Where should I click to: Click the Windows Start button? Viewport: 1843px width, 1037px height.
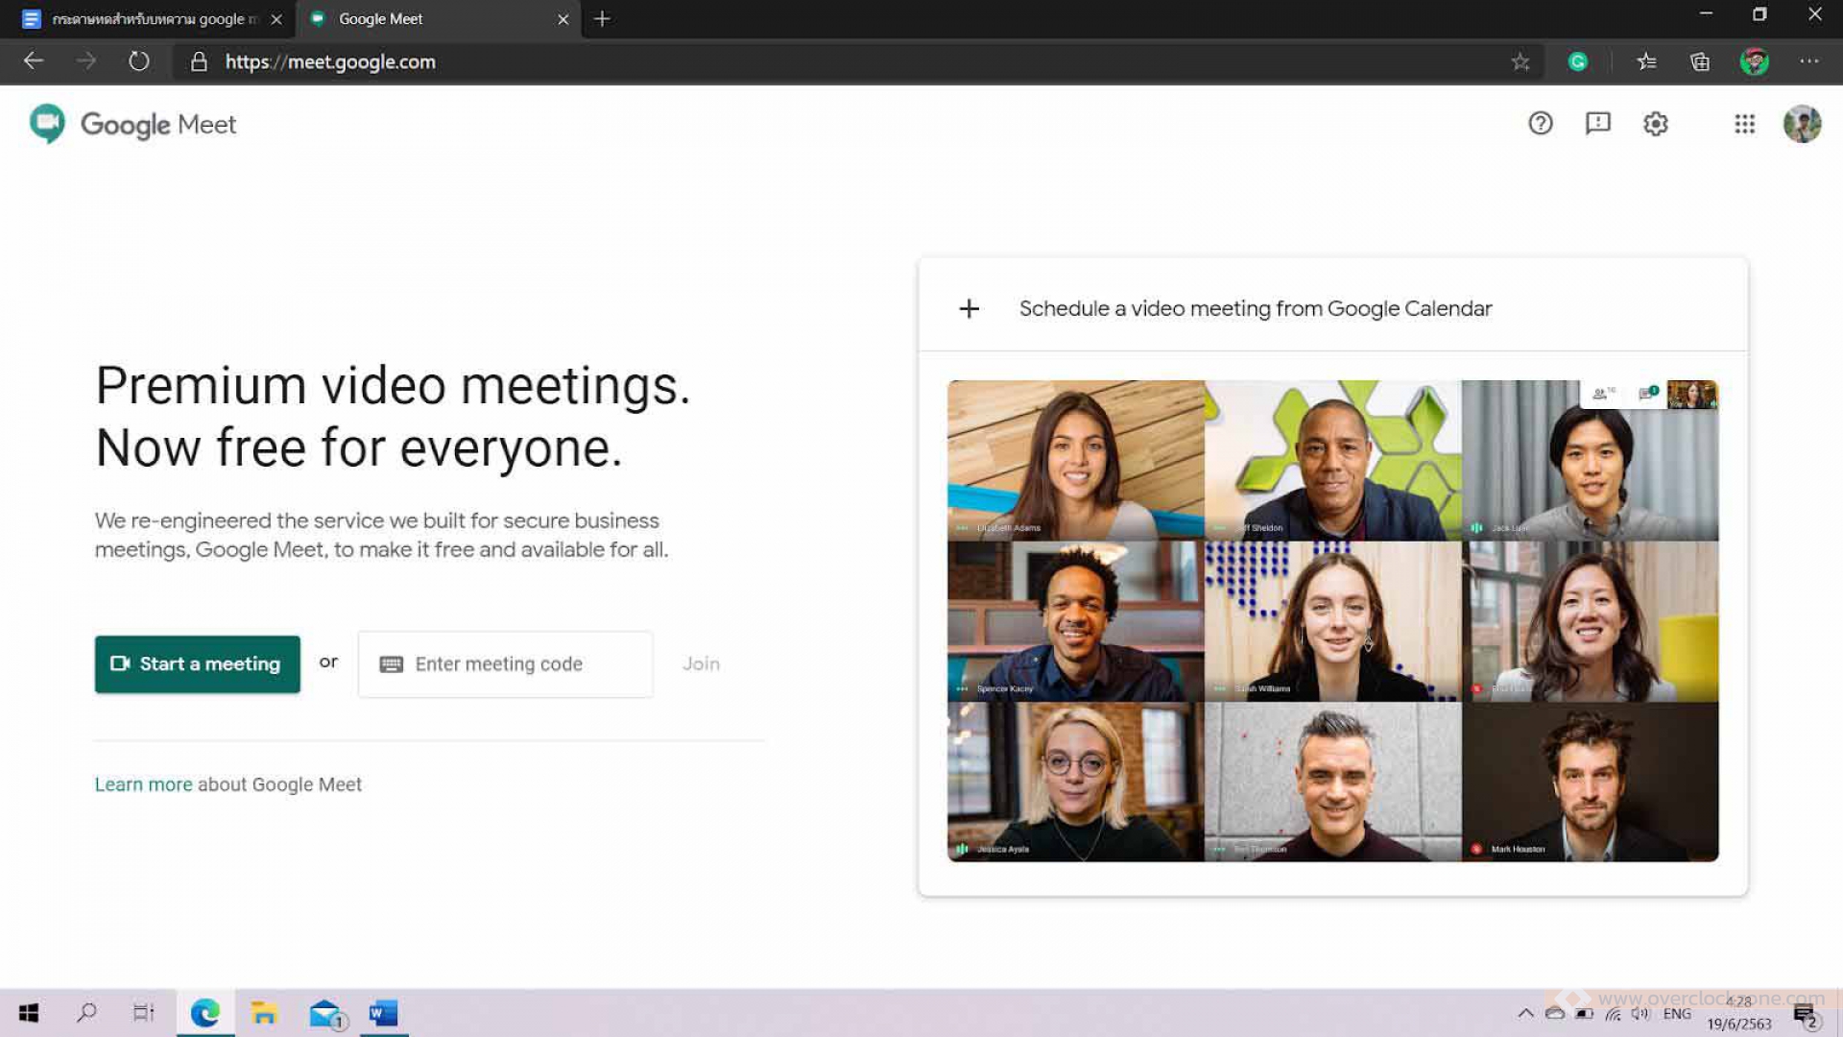coord(28,1013)
